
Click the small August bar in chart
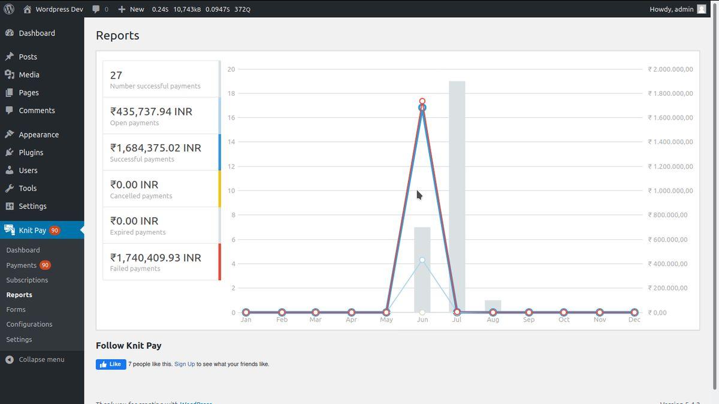point(493,306)
